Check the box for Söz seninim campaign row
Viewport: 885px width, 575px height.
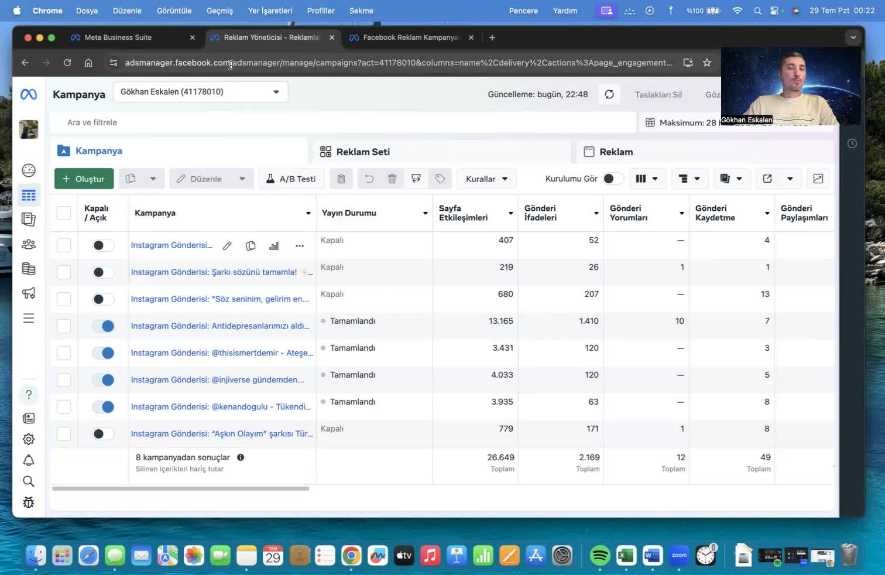[64, 299]
